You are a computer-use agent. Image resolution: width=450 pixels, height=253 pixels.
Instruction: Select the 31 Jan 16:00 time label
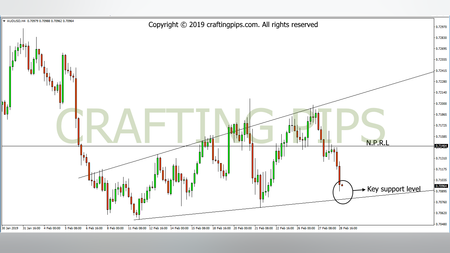tap(31, 228)
